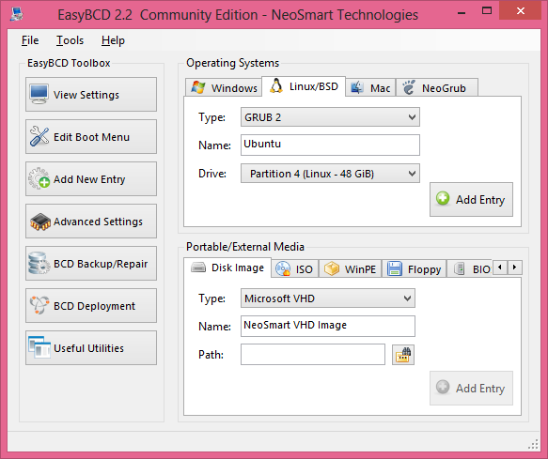Add Entry for the Ubuntu Linux OS

click(471, 199)
